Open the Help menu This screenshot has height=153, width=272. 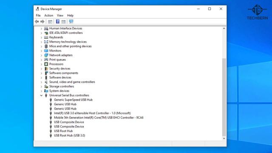coord(70,15)
